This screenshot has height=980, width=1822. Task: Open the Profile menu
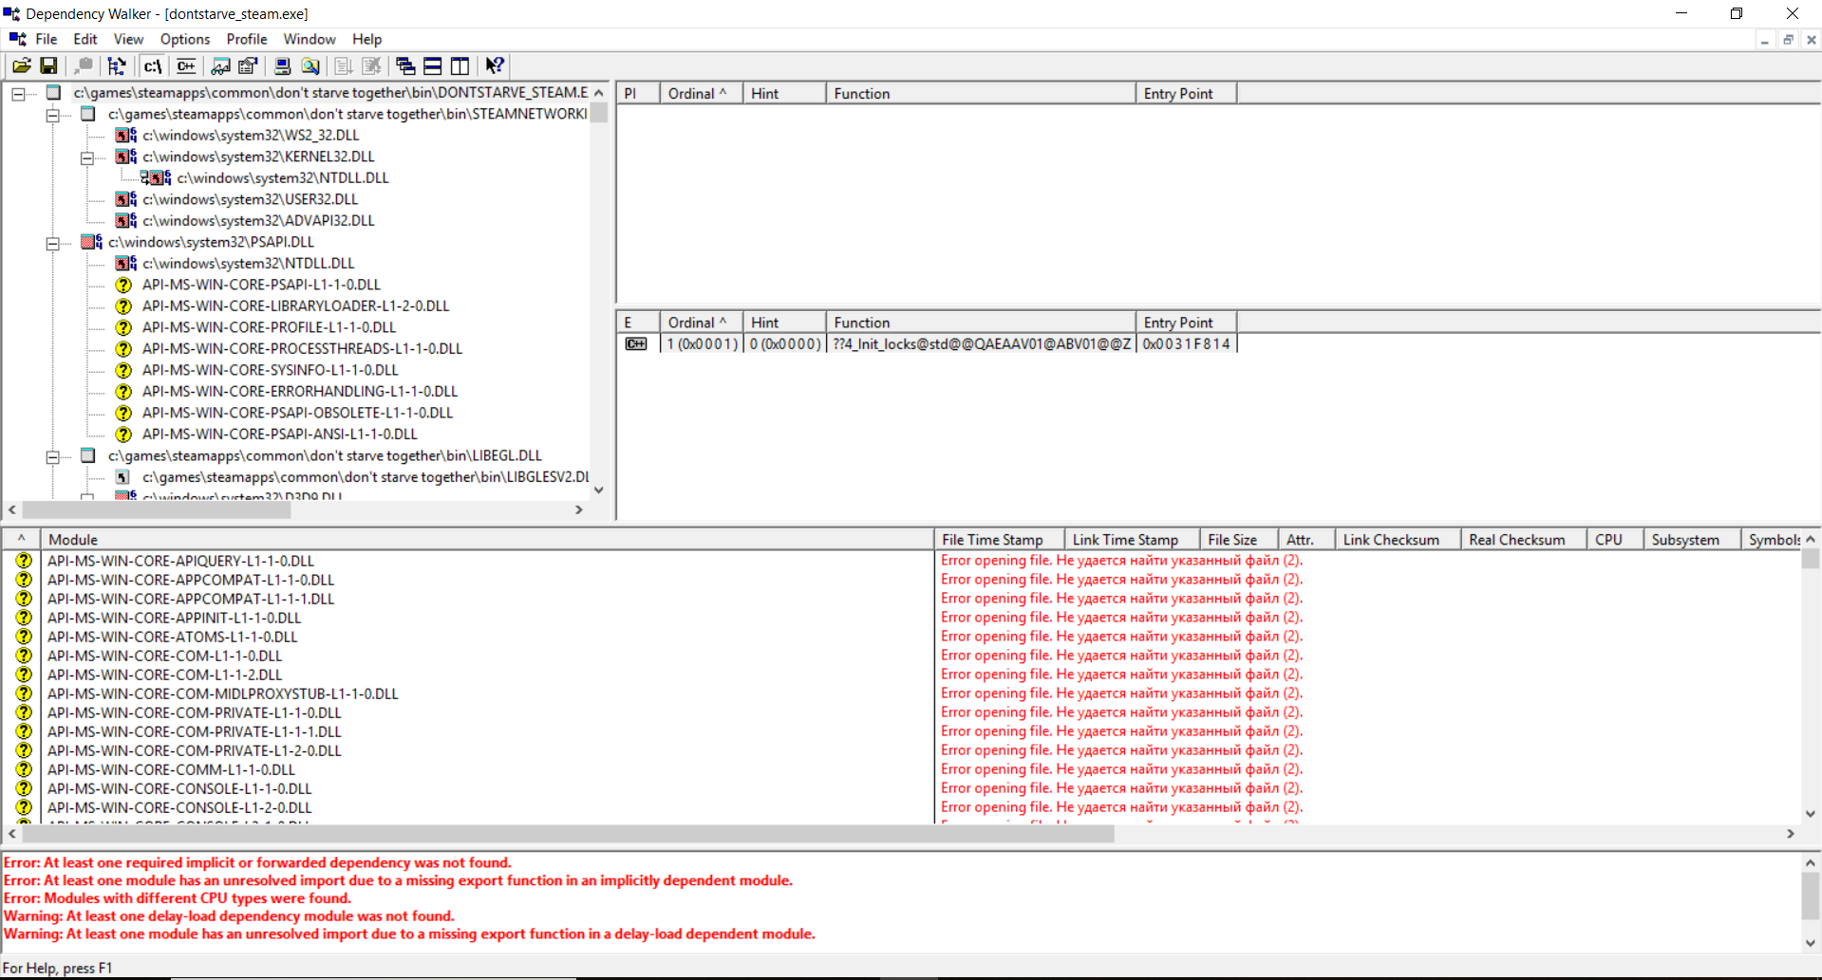(x=247, y=39)
